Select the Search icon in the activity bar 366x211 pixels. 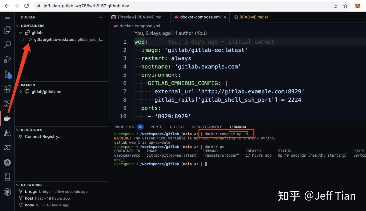coord(7,45)
